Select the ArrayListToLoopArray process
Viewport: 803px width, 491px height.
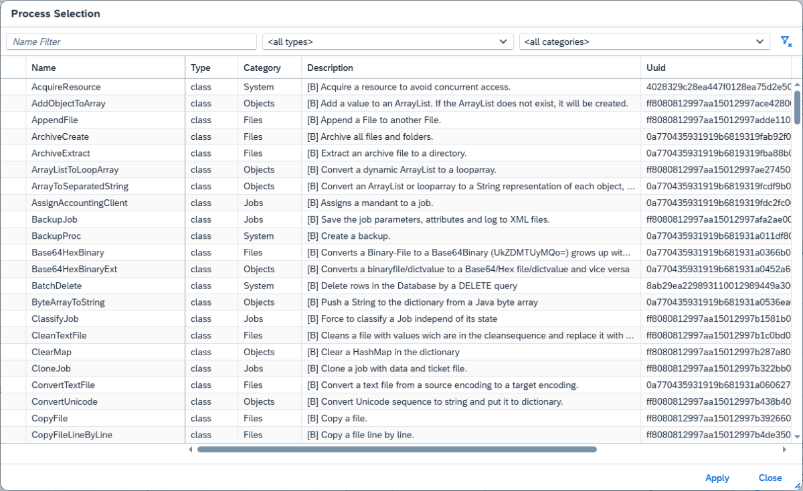[x=75, y=170]
